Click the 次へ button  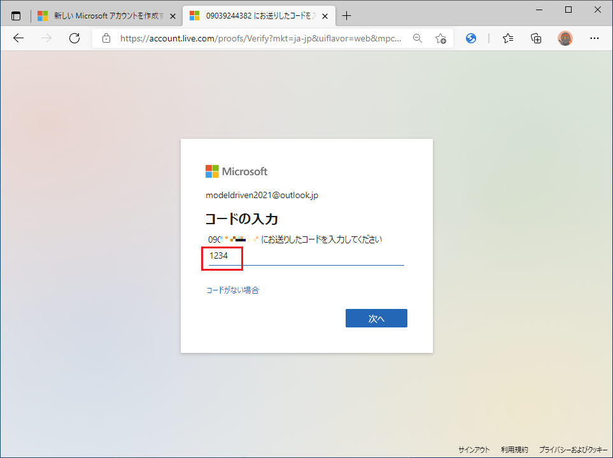(376, 318)
